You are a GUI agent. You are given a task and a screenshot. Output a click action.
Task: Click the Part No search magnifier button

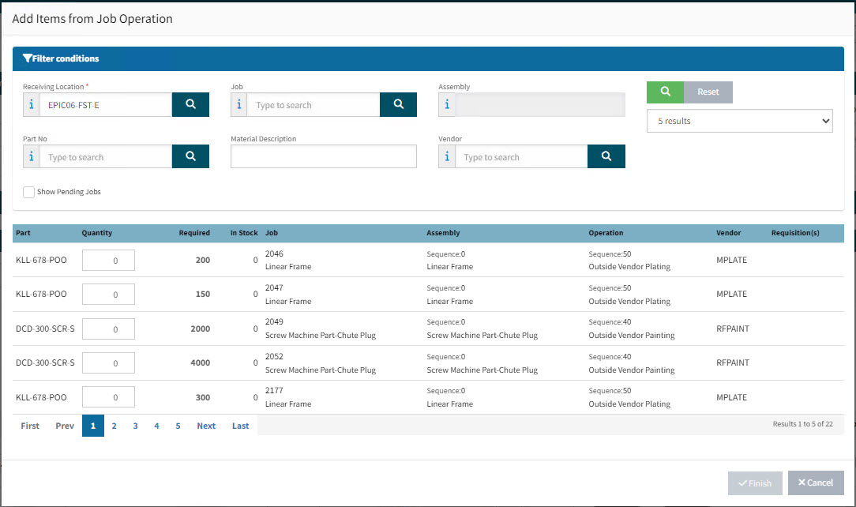[x=190, y=157]
